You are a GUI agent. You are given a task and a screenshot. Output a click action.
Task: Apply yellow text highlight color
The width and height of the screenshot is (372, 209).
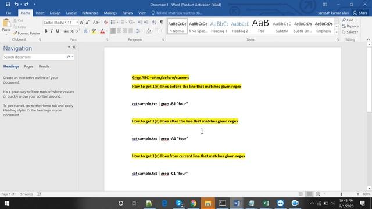point(94,31)
